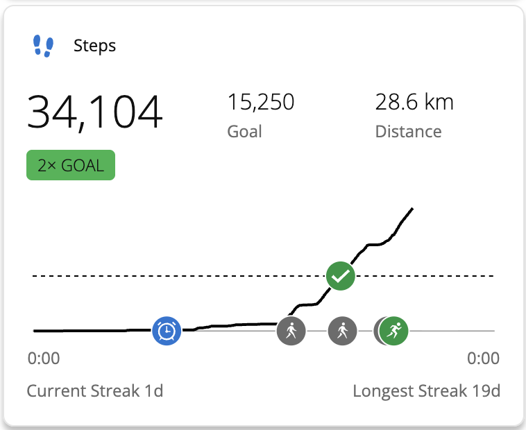Click the blue footprints Steps icon
526x430 pixels.
[x=44, y=46]
